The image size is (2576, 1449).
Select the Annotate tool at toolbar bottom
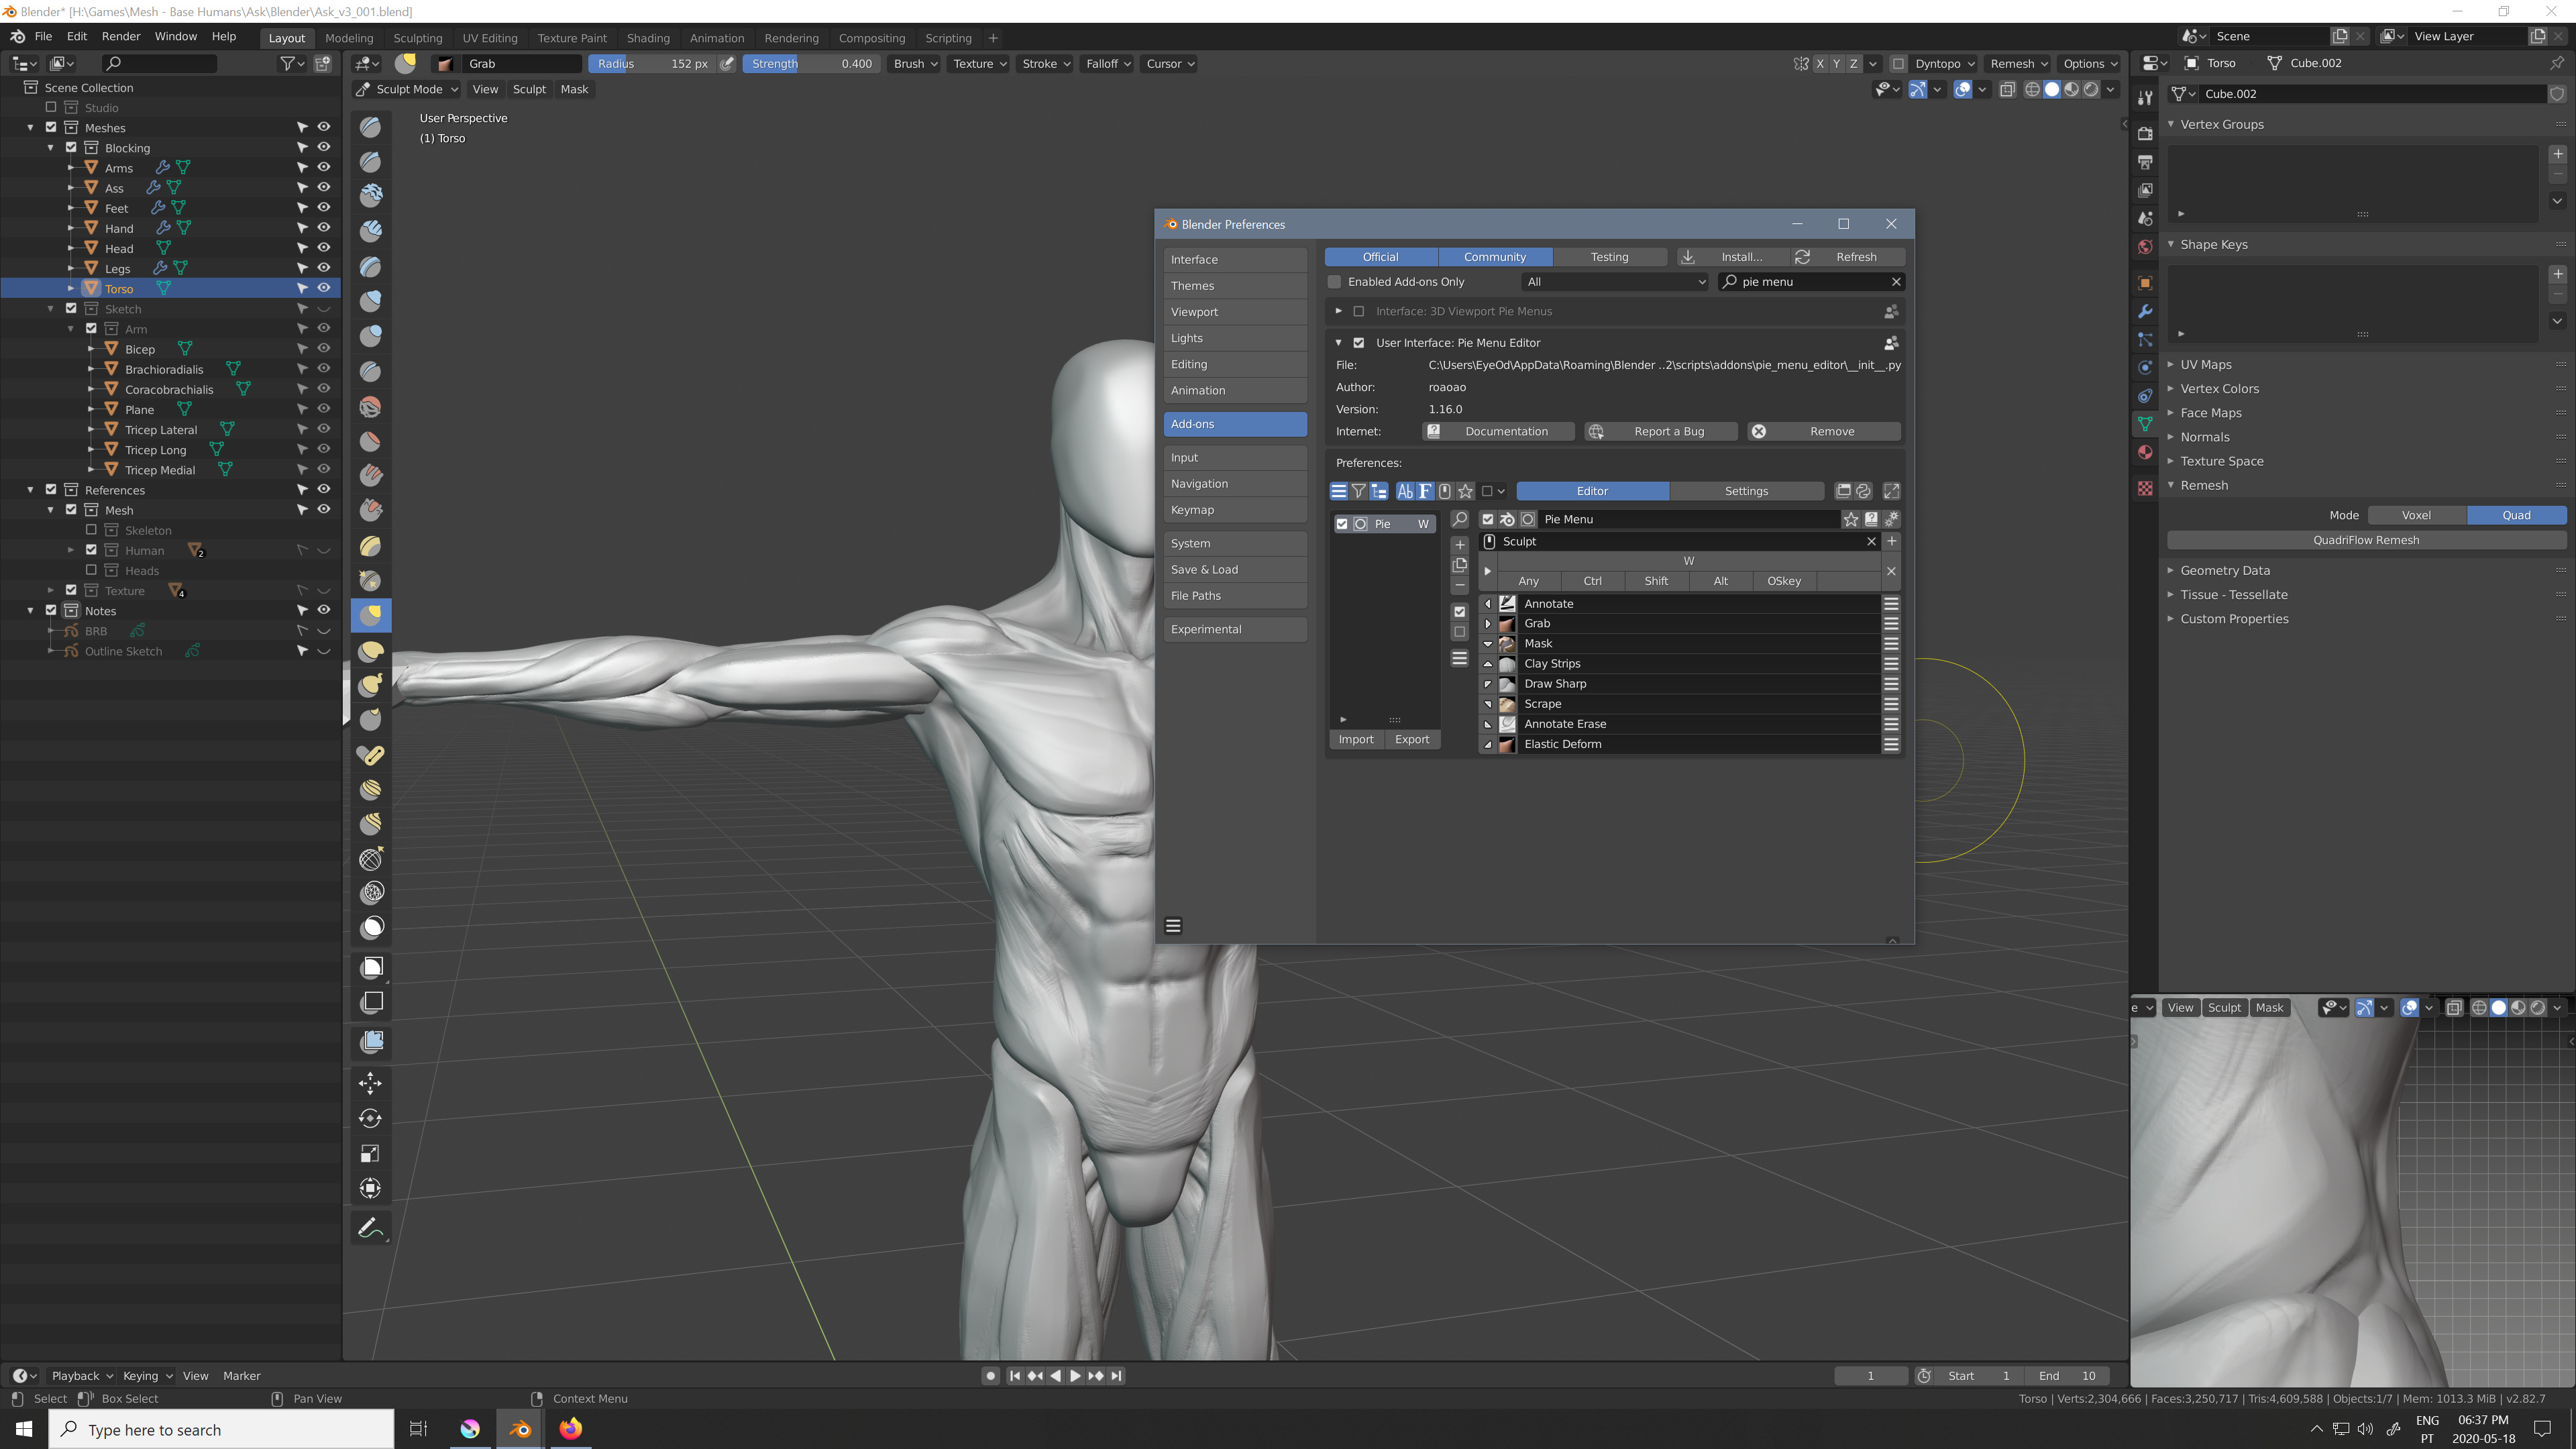click(x=370, y=1228)
